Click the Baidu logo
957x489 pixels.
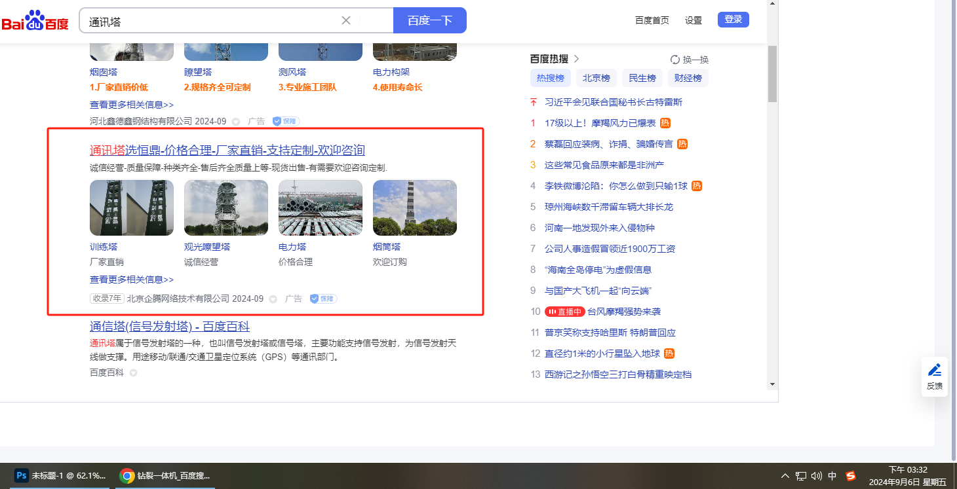pyautogui.click(x=35, y=20)
